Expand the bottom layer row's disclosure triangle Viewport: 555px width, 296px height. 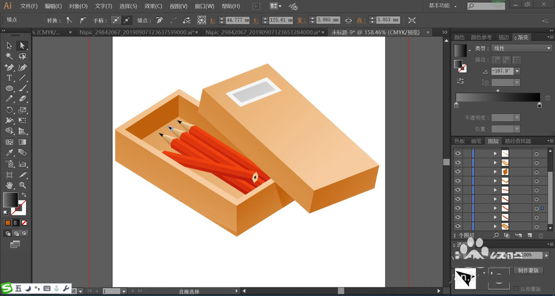[x=496, y=226]
